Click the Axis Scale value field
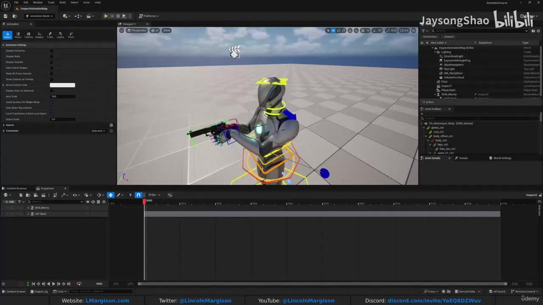 coord(63,97)
